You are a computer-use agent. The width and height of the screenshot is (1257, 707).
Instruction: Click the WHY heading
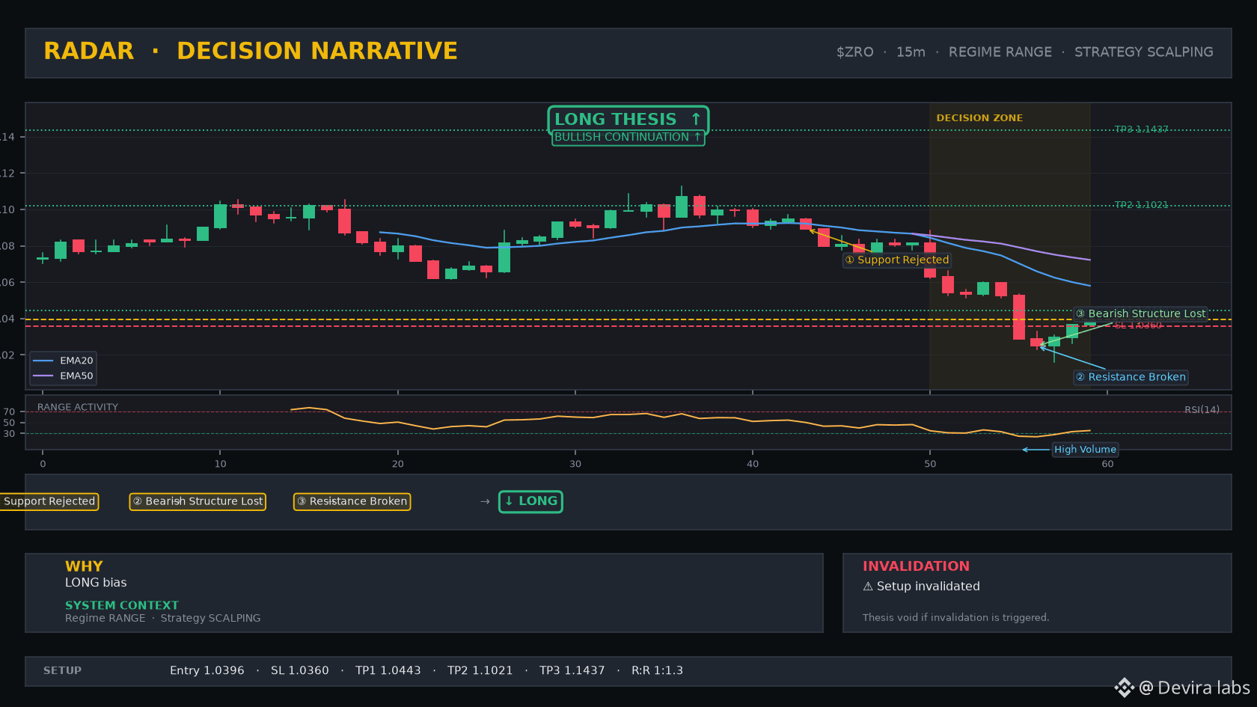click(84, 566)
